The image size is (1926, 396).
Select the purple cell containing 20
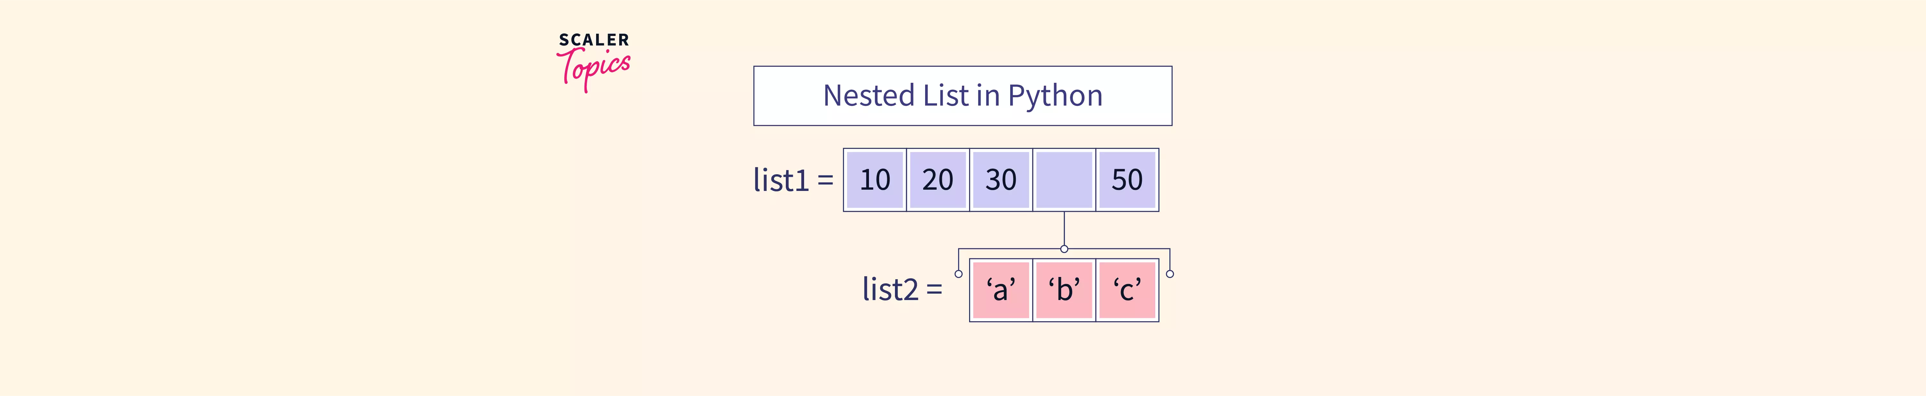pos(938,180)
